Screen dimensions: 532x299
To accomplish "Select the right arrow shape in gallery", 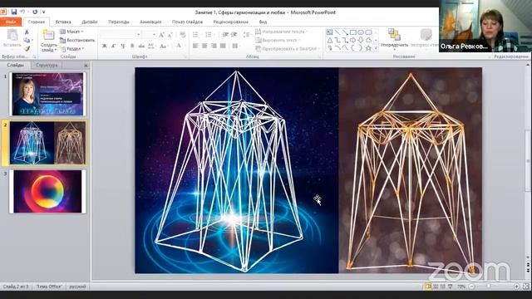I will point(352,41).
